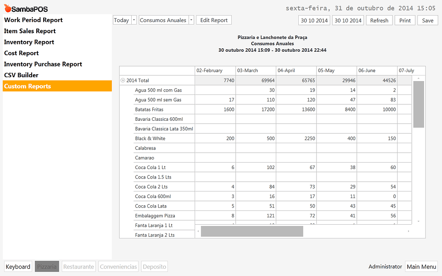Print the current report
This screenshot has height=276, width=442.
[405, 20]
